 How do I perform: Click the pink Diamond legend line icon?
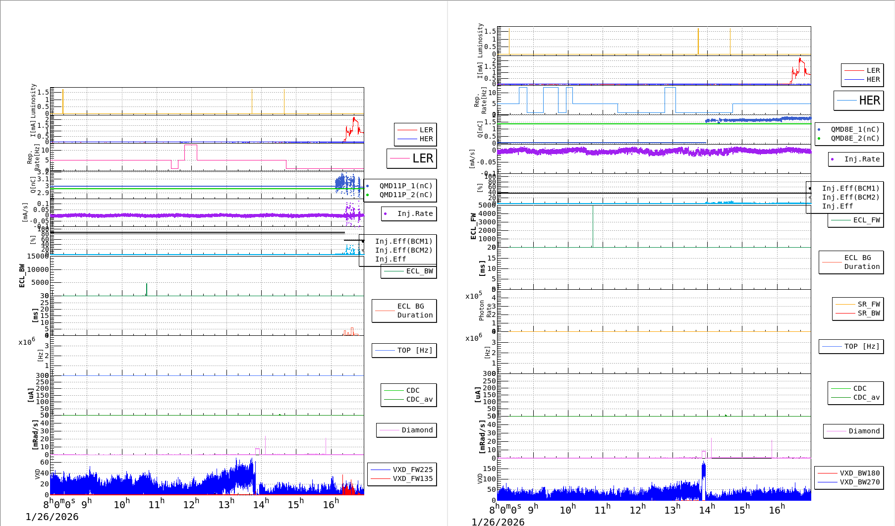coord(391,430)
